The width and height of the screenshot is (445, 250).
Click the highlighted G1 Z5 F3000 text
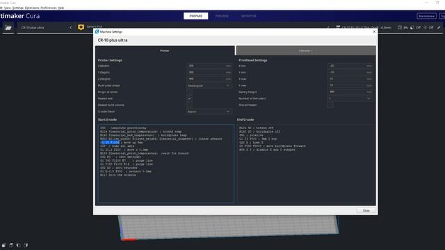110,142
